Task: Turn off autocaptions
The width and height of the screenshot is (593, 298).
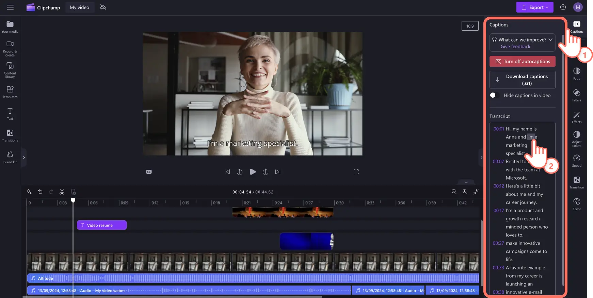Action: click(x=522, y=61)
